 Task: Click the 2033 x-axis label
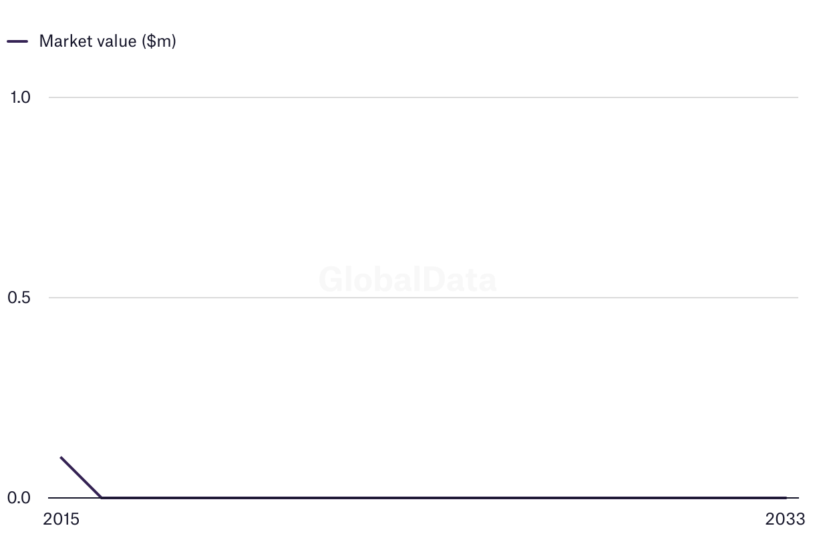[x=786, y=519]
